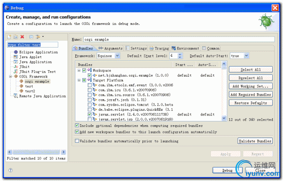
Task: Toggle the Target Platform group checkbox
Action: pos(84,80)
